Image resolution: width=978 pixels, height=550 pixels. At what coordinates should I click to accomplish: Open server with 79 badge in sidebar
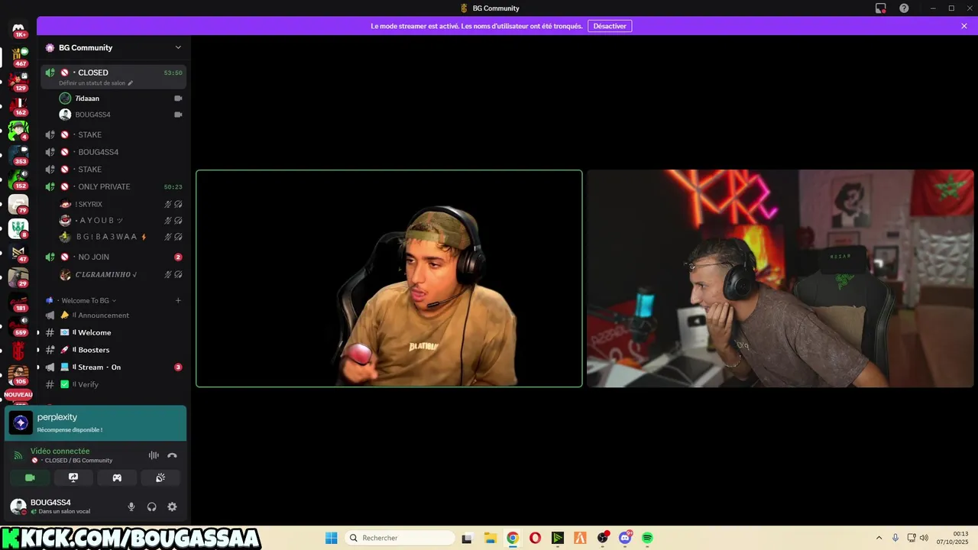point(18,203)
